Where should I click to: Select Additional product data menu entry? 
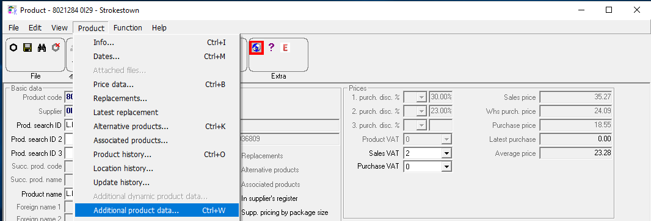tap(157, 210)
